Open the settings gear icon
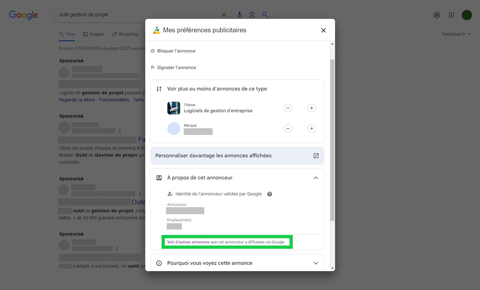 point(436,15)
